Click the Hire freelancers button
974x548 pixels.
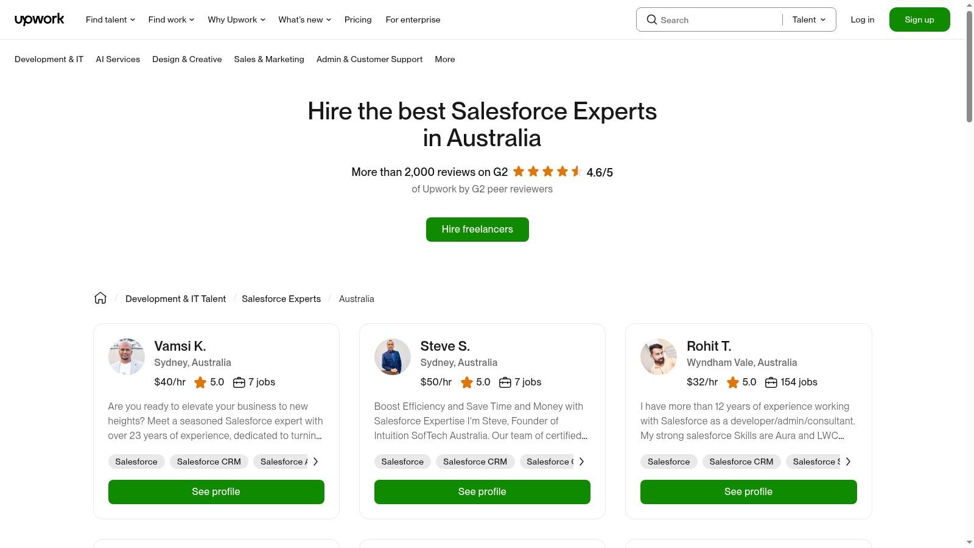477,229
